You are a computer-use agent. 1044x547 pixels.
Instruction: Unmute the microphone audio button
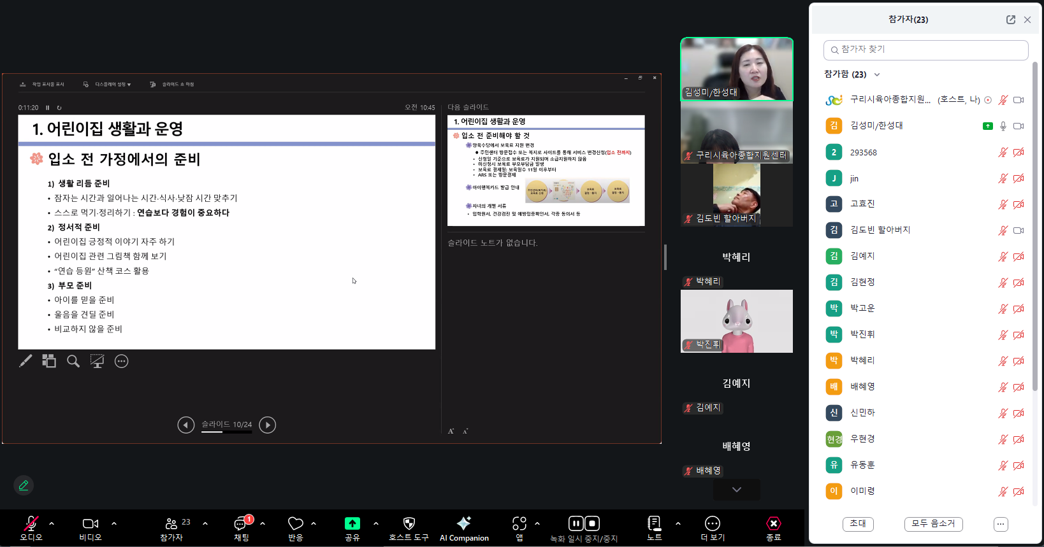(31, 528)
